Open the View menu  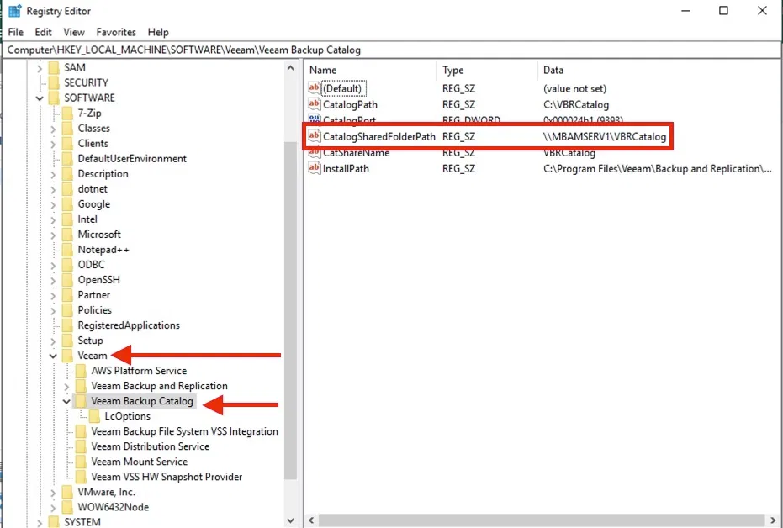(x=74, y=32)
